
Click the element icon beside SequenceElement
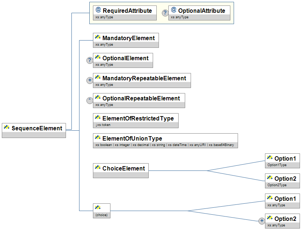tap(7, 128)
